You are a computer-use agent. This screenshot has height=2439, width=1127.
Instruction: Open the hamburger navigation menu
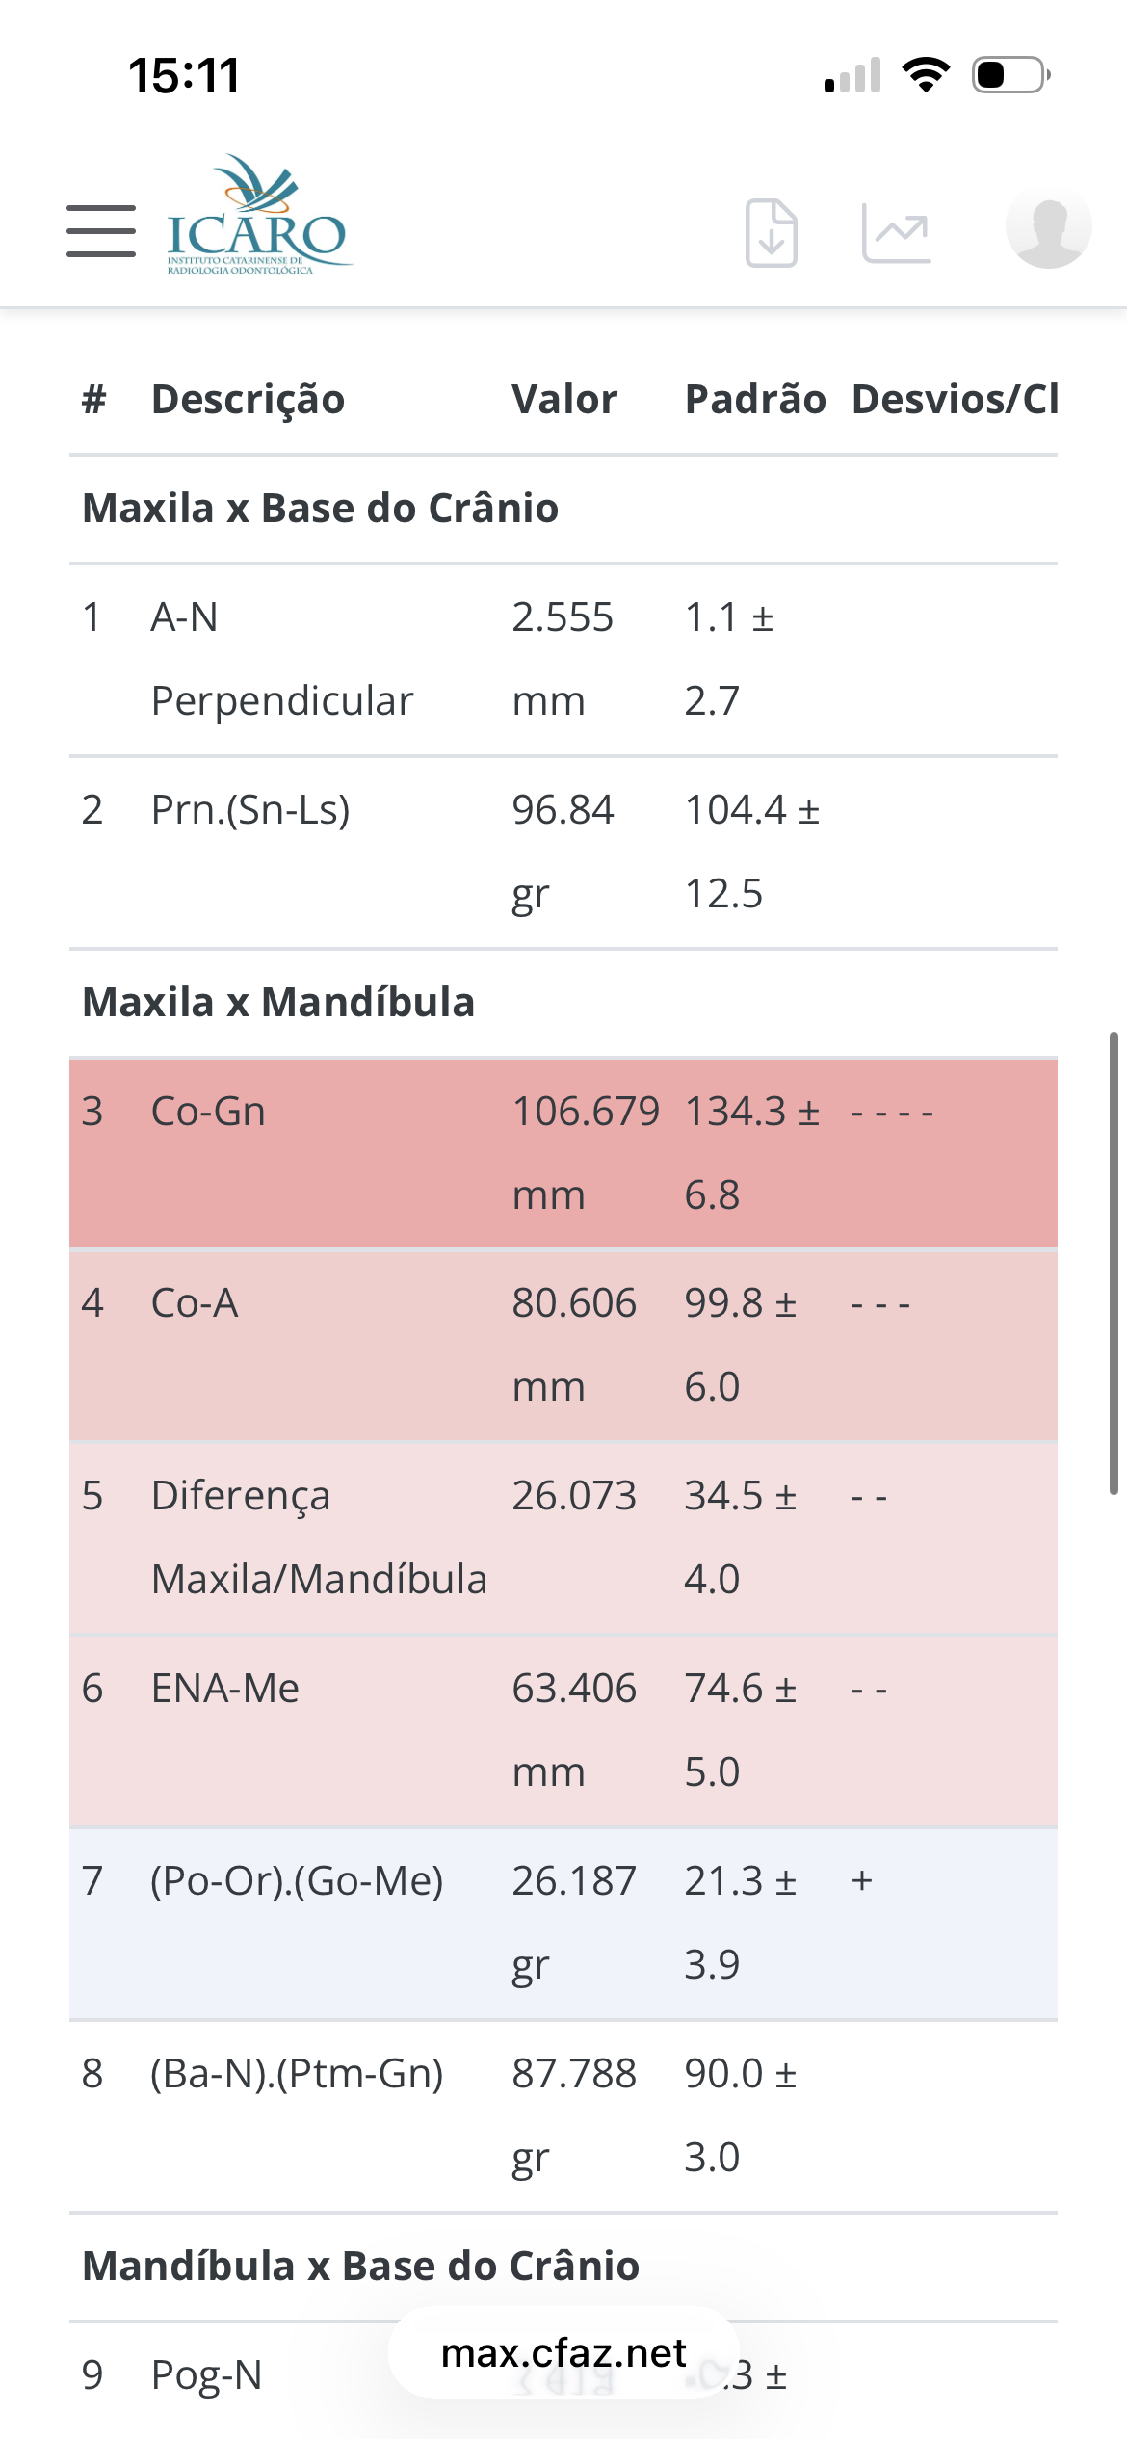101,231
